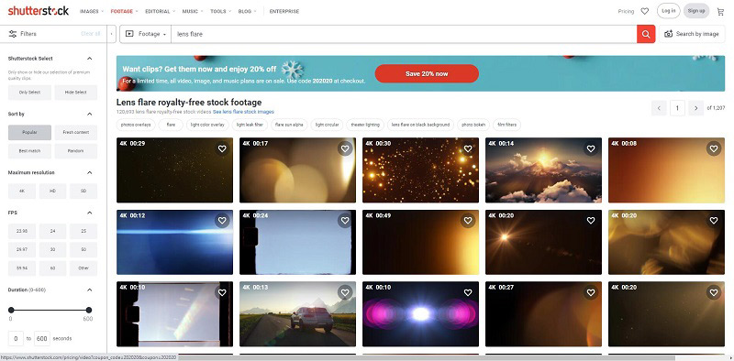Open saved favorites heart icon in header
734x361 pixels.
tap(645, 11)
